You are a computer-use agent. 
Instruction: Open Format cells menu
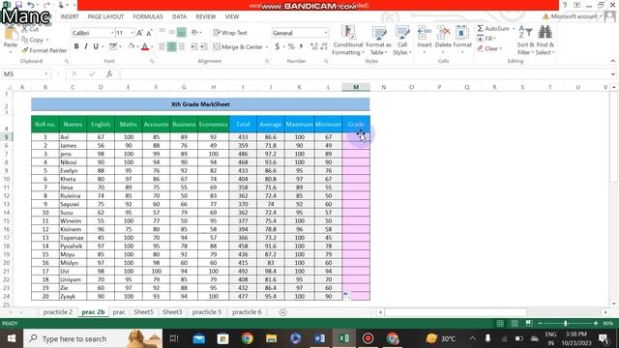[x=462, y=40]
